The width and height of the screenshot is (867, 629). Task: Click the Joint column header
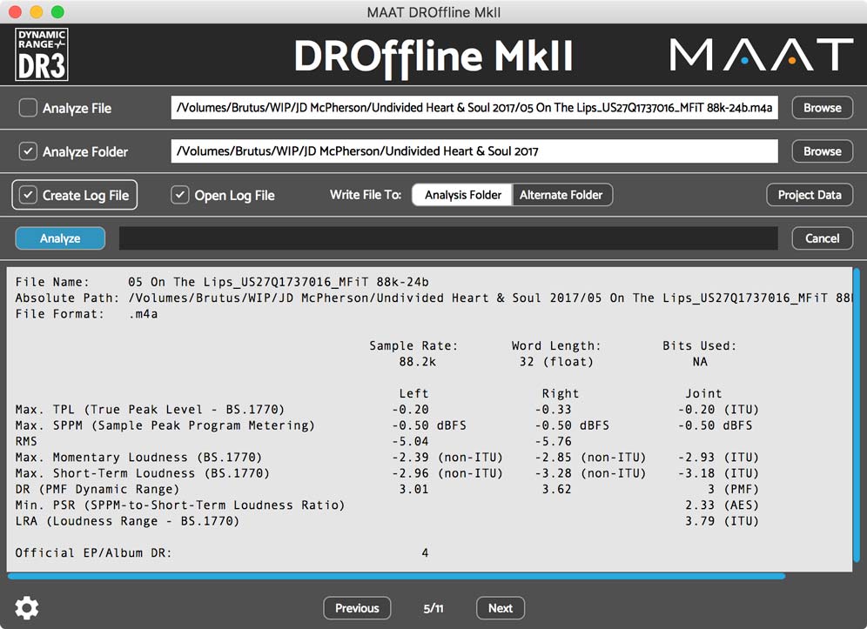coord(703,393)
